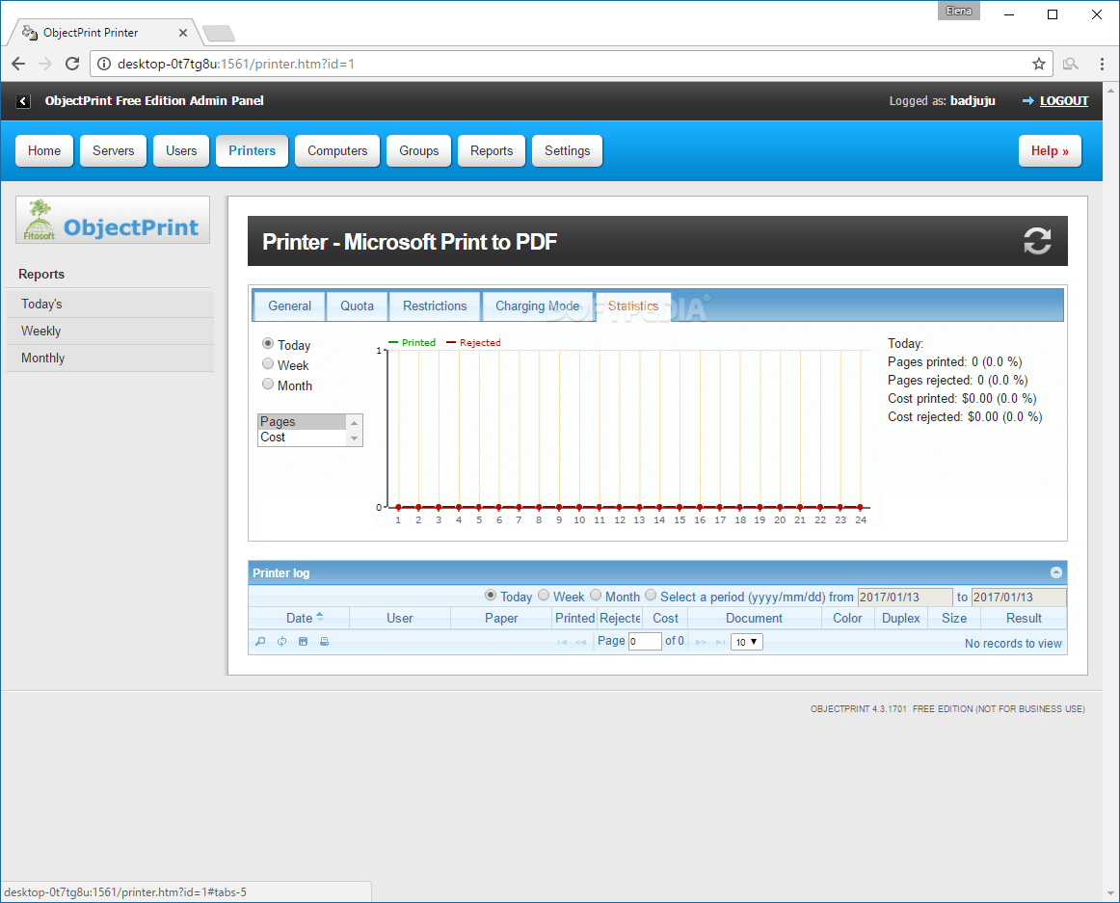Image resolution: width=1120 pixels, height=903 pixels.
Task: Open Settings in navigation bar
Action: [567, 150]
